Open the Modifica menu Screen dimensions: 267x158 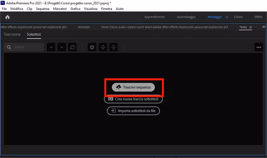pos(17,9)
